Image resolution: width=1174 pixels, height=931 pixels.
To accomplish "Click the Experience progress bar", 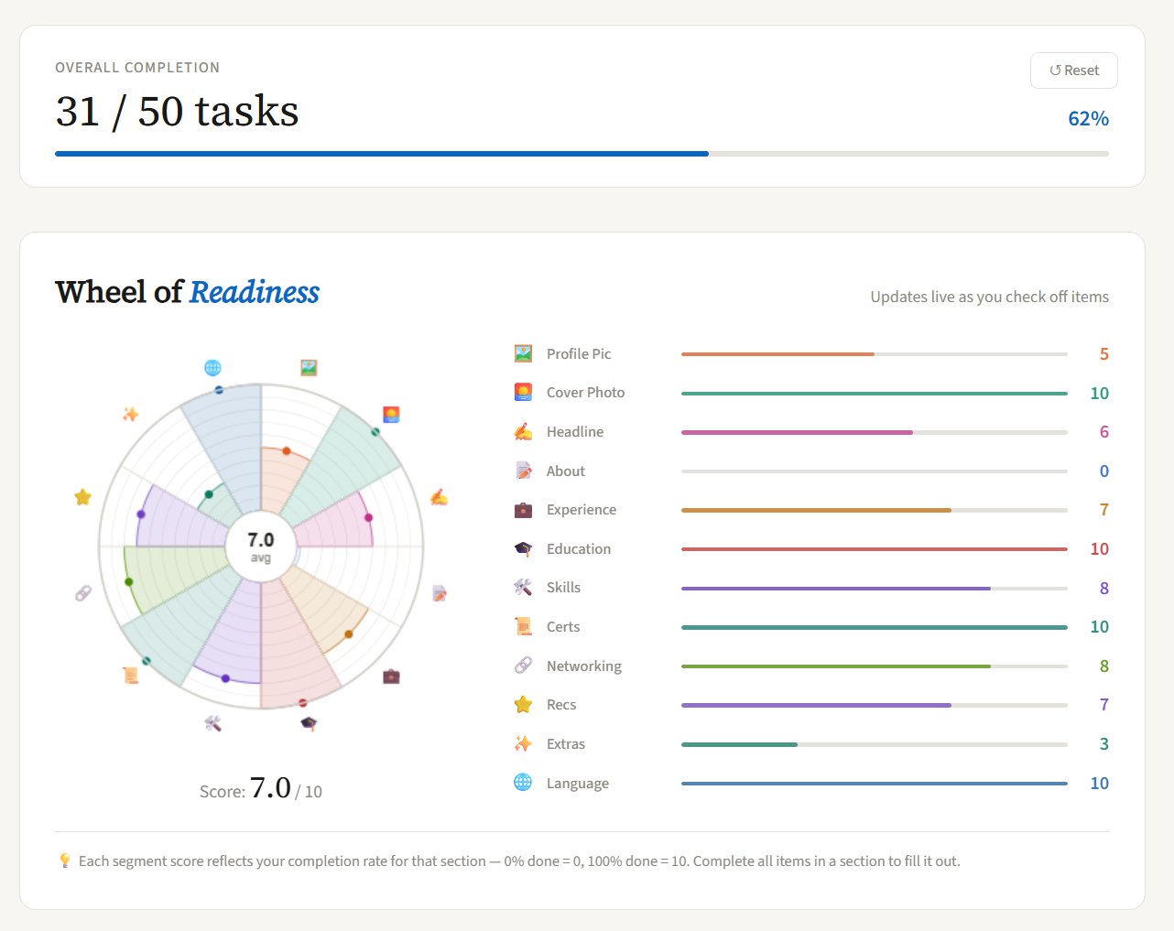I will (875, 510).
